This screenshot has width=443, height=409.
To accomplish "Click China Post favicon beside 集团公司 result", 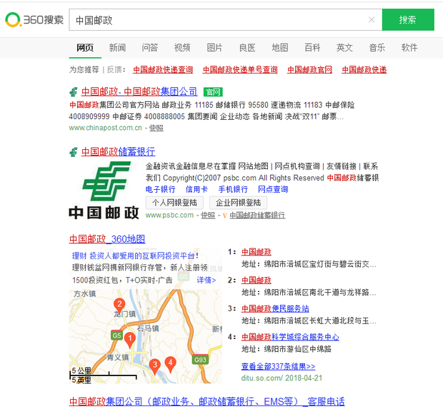I will click(x=74, y=92).
